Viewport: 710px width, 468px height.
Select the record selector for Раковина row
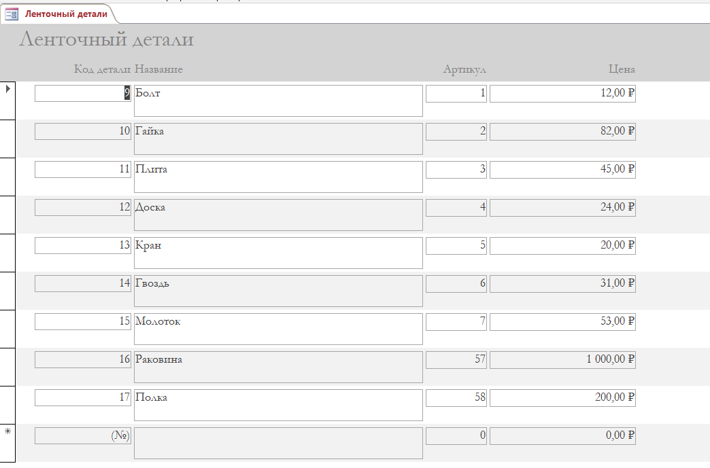(7, 367)
